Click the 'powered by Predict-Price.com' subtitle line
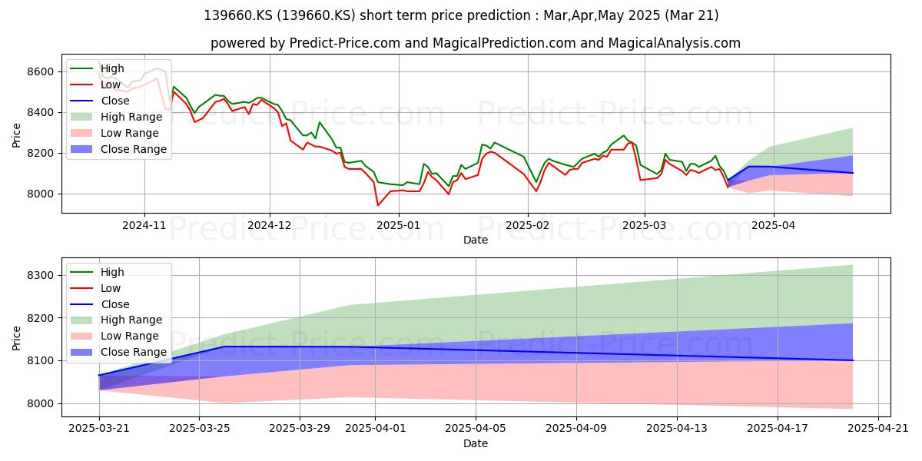922x461 pixels. (476, 43)
